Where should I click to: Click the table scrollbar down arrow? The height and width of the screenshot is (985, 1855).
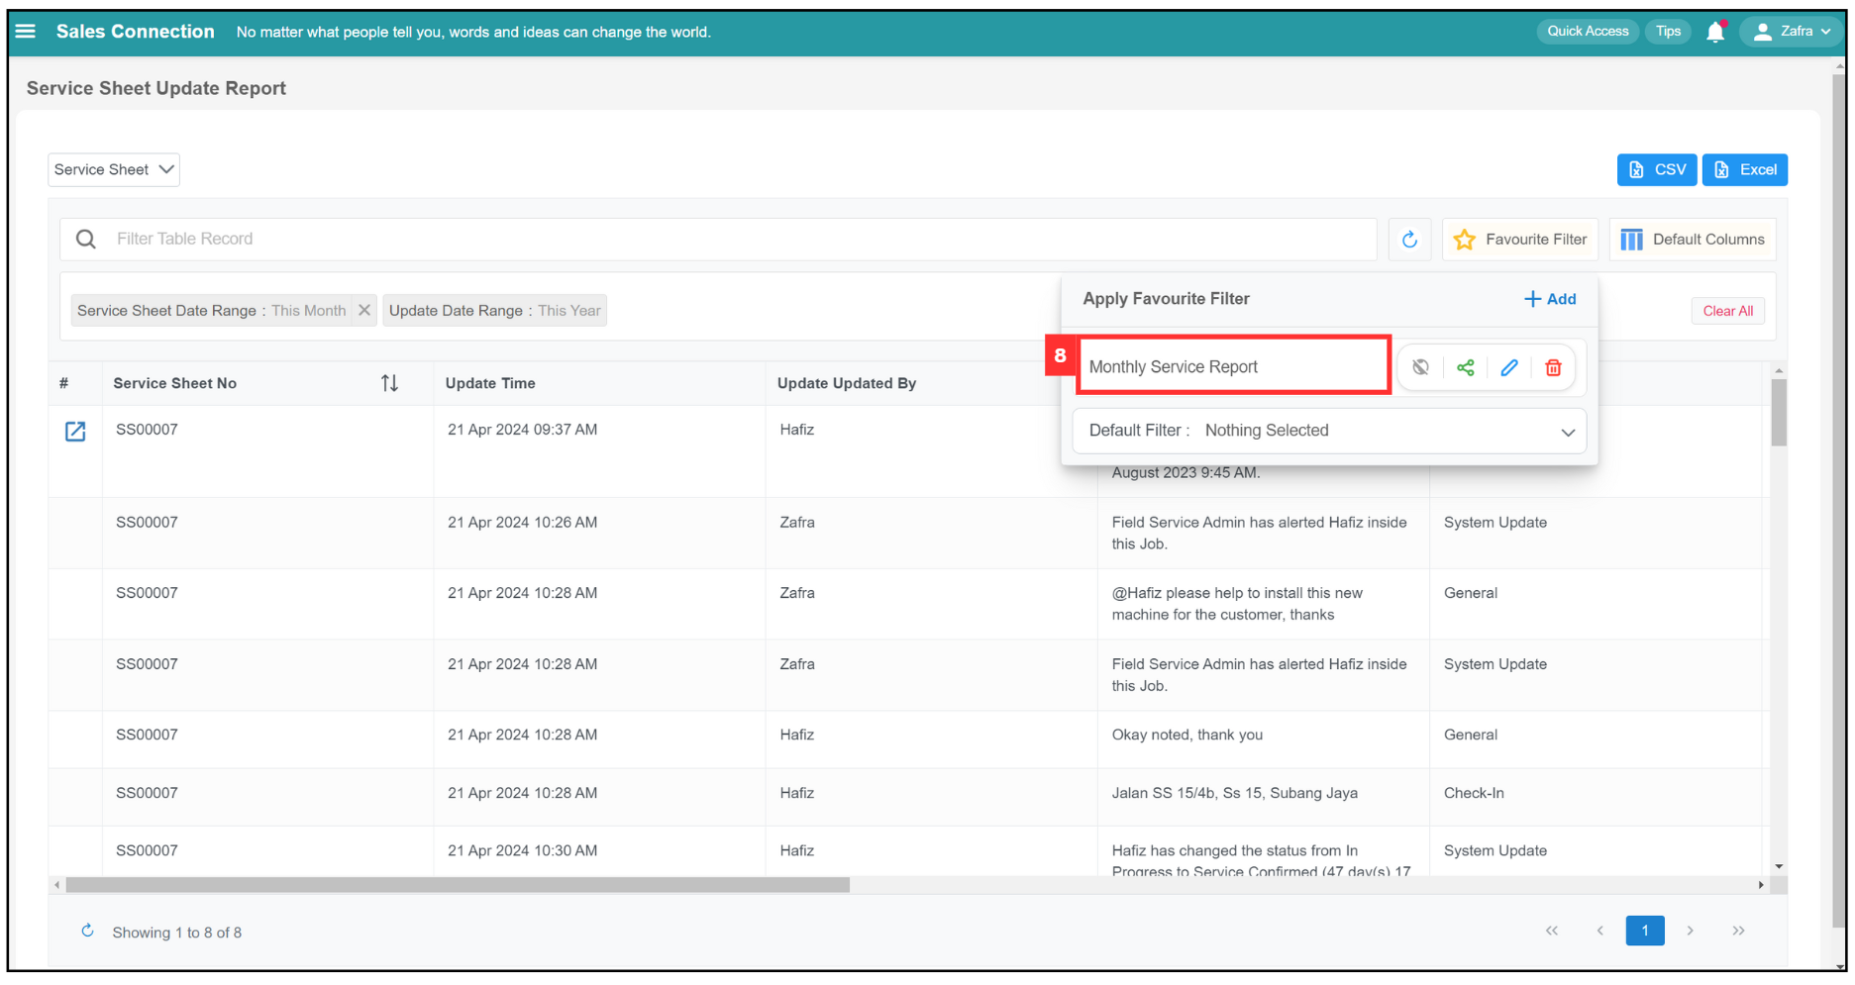tap(1779, 867)
